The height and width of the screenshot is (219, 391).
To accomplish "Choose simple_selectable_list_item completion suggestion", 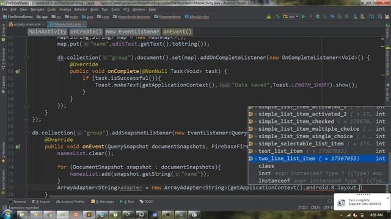I will point(318,144).
